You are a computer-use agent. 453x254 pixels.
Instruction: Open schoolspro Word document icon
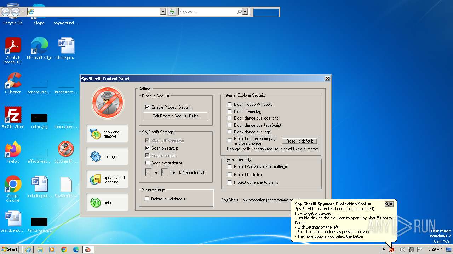tap(66, 49)
